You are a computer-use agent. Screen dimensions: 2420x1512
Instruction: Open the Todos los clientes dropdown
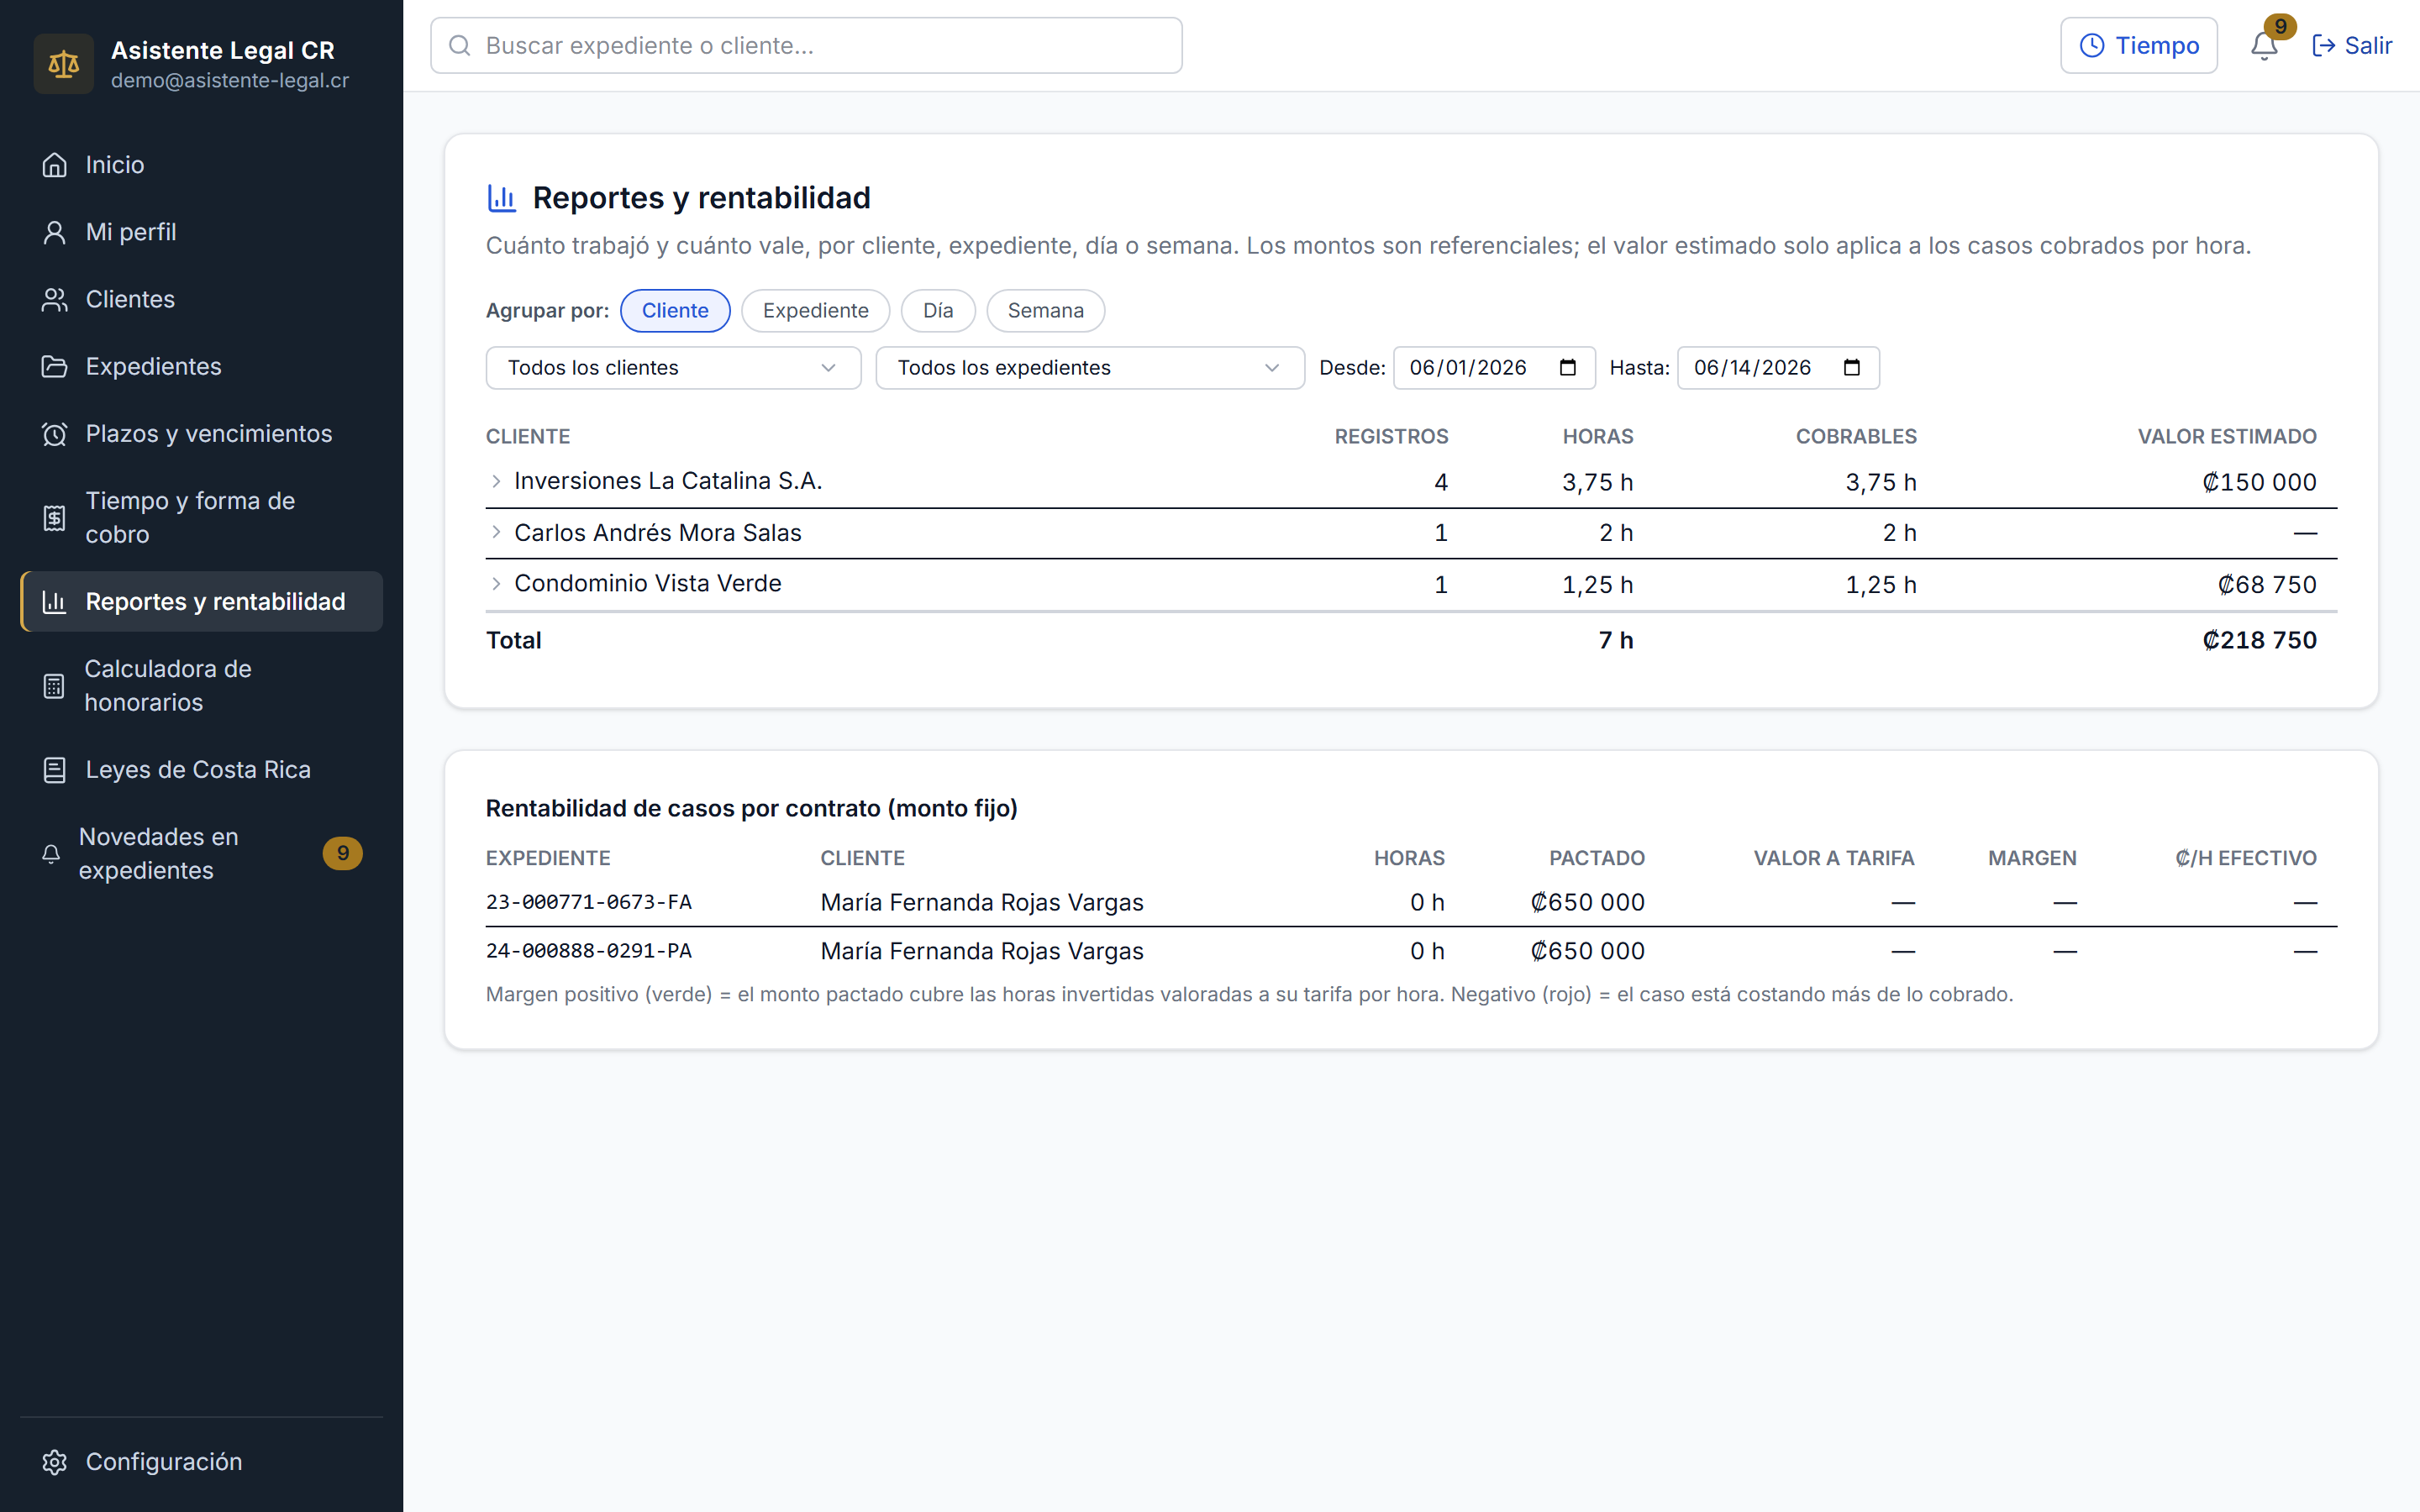point(673,367)
